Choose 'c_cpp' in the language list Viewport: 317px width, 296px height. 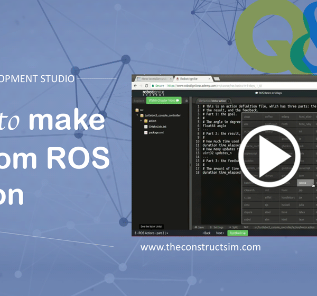(247, 198)
